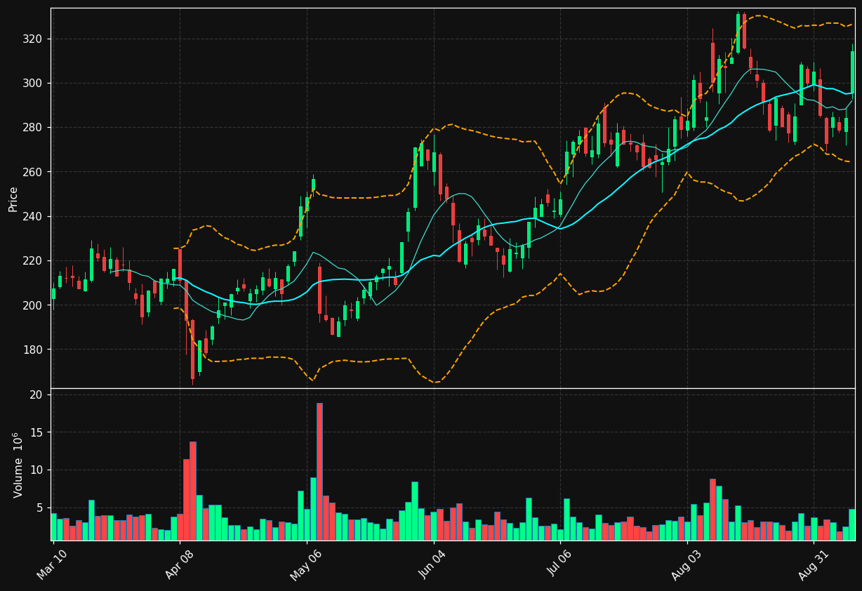Click the 220 price axis label

[33, 261]
